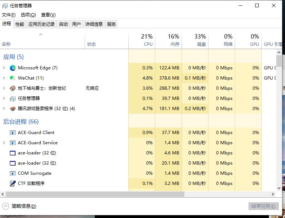Expand the WeChat process group

pos(4,78)
